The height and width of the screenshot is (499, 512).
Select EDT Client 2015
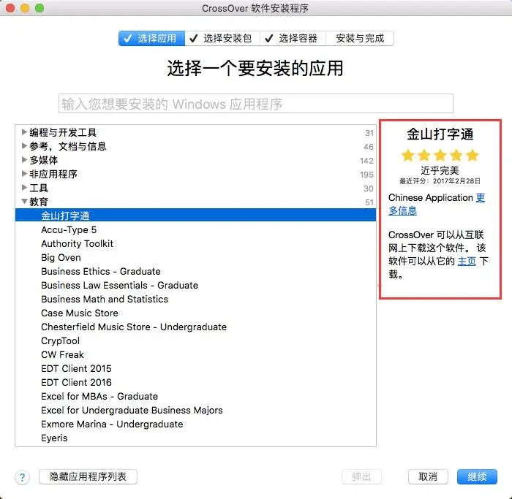[x=195, y=368]
